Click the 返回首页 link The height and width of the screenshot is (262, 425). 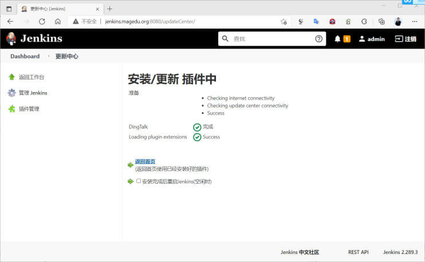click(x=145, y=161)
